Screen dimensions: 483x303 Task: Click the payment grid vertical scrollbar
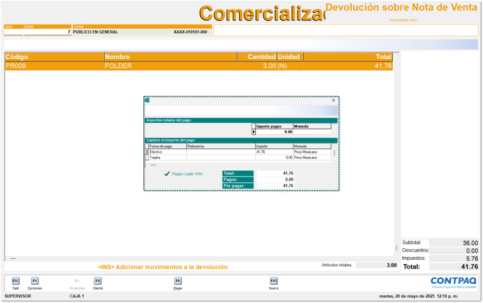[x=334, y=154]
